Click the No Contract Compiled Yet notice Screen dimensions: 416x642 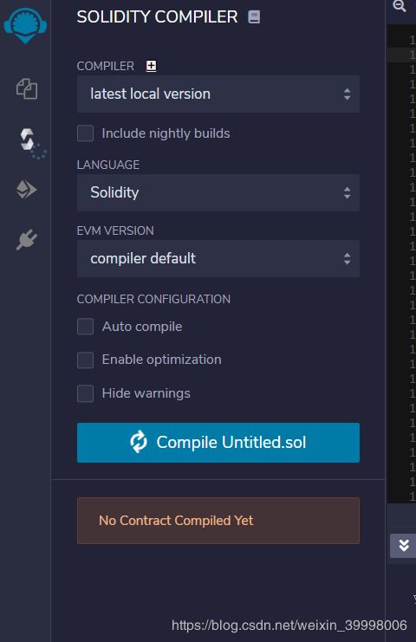pyautogui.click(x=218, y=521)
